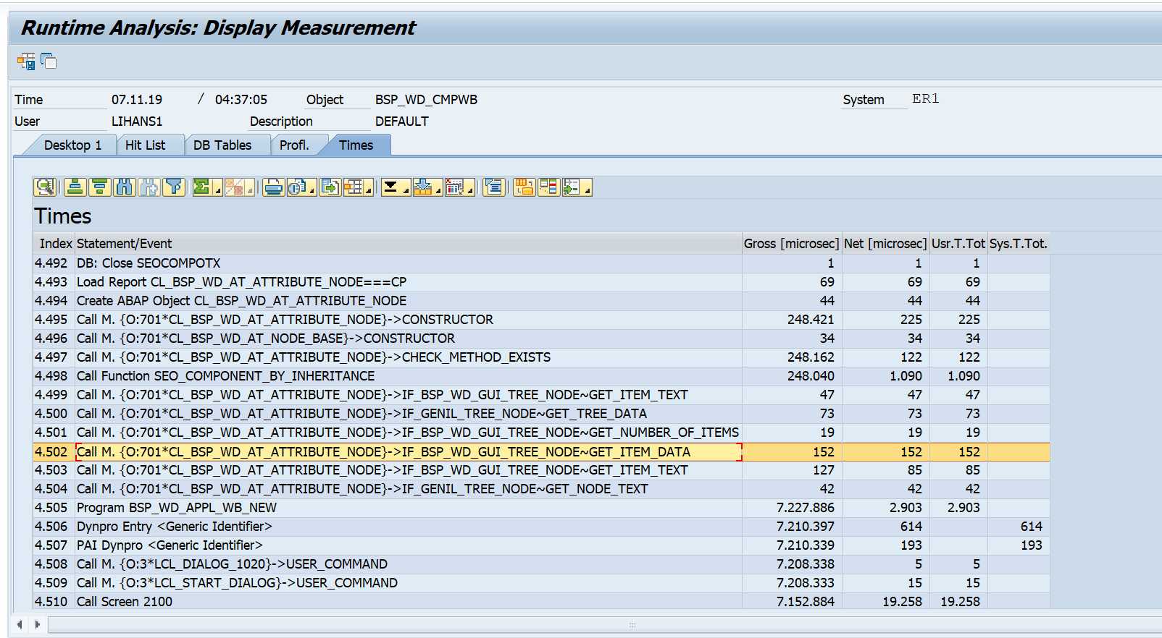Open Details magnifier icon in ALV toolbar
The image size is (1162, 638).
coord(45,187)
